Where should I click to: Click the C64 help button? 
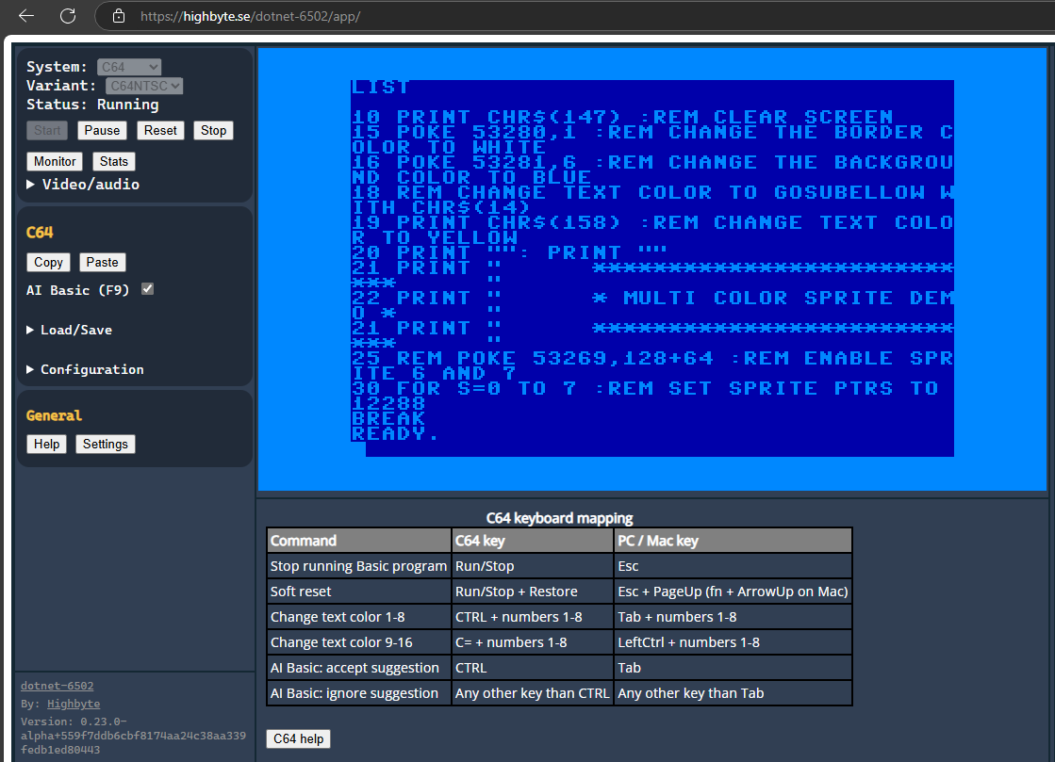tap(298, 738)
